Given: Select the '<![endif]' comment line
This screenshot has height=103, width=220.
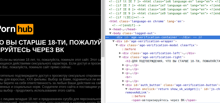Looking at the screenshot, I should [126, 25].
